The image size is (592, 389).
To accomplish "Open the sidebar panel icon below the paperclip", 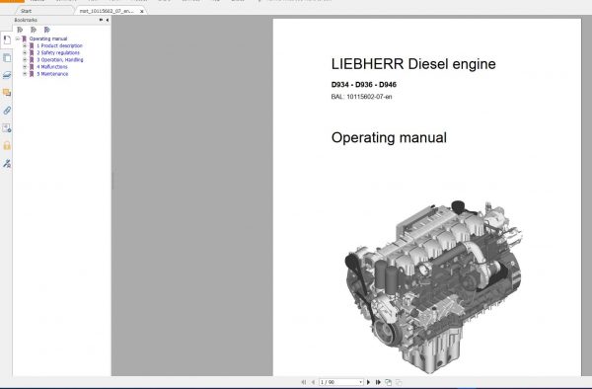I will coord(7,128).
